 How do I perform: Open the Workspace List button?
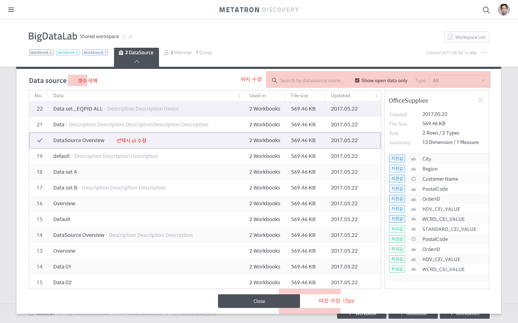(467, 37)
